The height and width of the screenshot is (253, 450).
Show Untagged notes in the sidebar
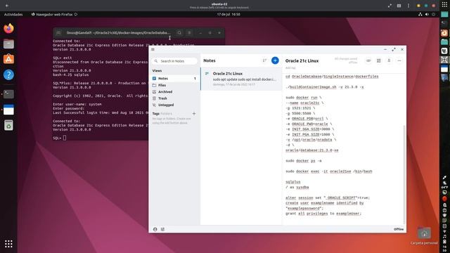coord(174,105)
